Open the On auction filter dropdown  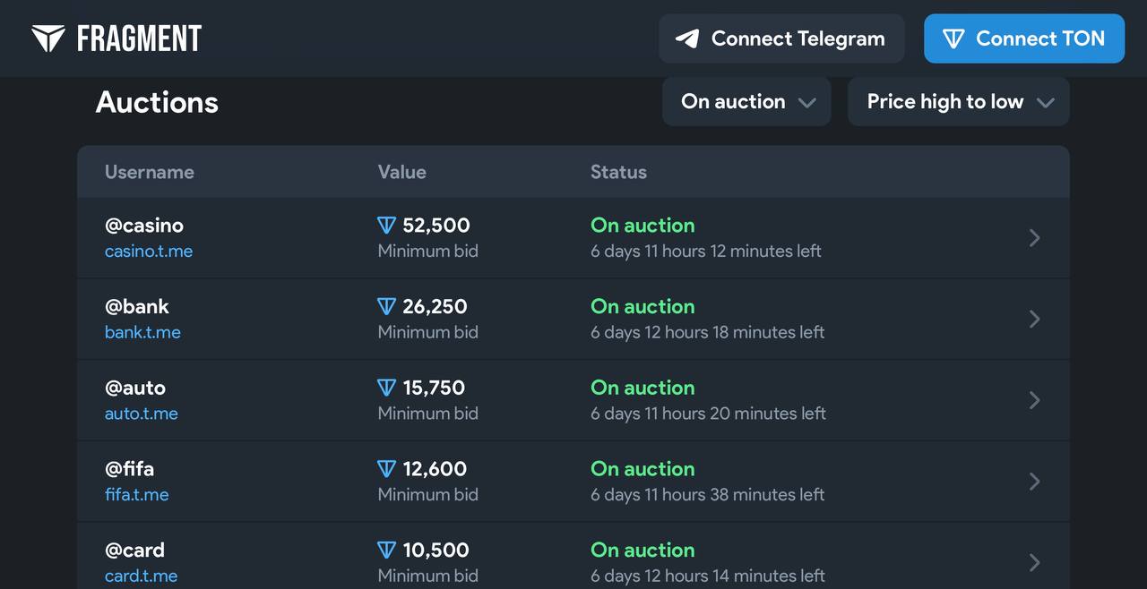coord(746,102)
